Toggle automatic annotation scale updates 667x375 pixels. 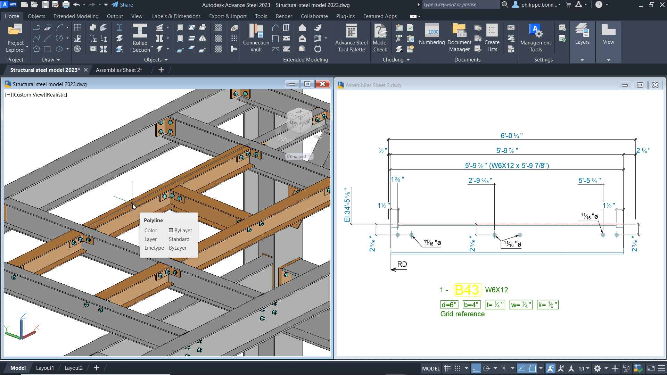[x=561, y=368]
